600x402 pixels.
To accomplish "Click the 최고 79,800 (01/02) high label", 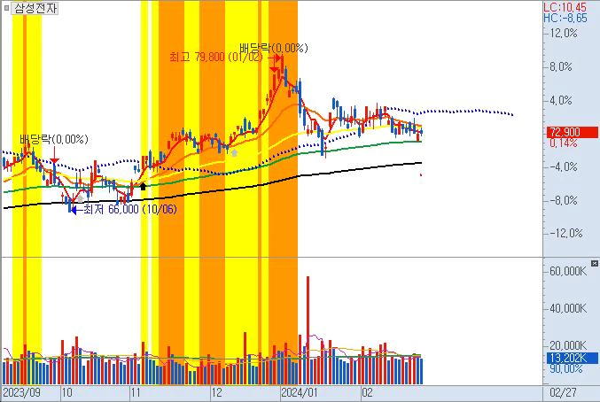I will pyautogui.click(x=216, y=58).
